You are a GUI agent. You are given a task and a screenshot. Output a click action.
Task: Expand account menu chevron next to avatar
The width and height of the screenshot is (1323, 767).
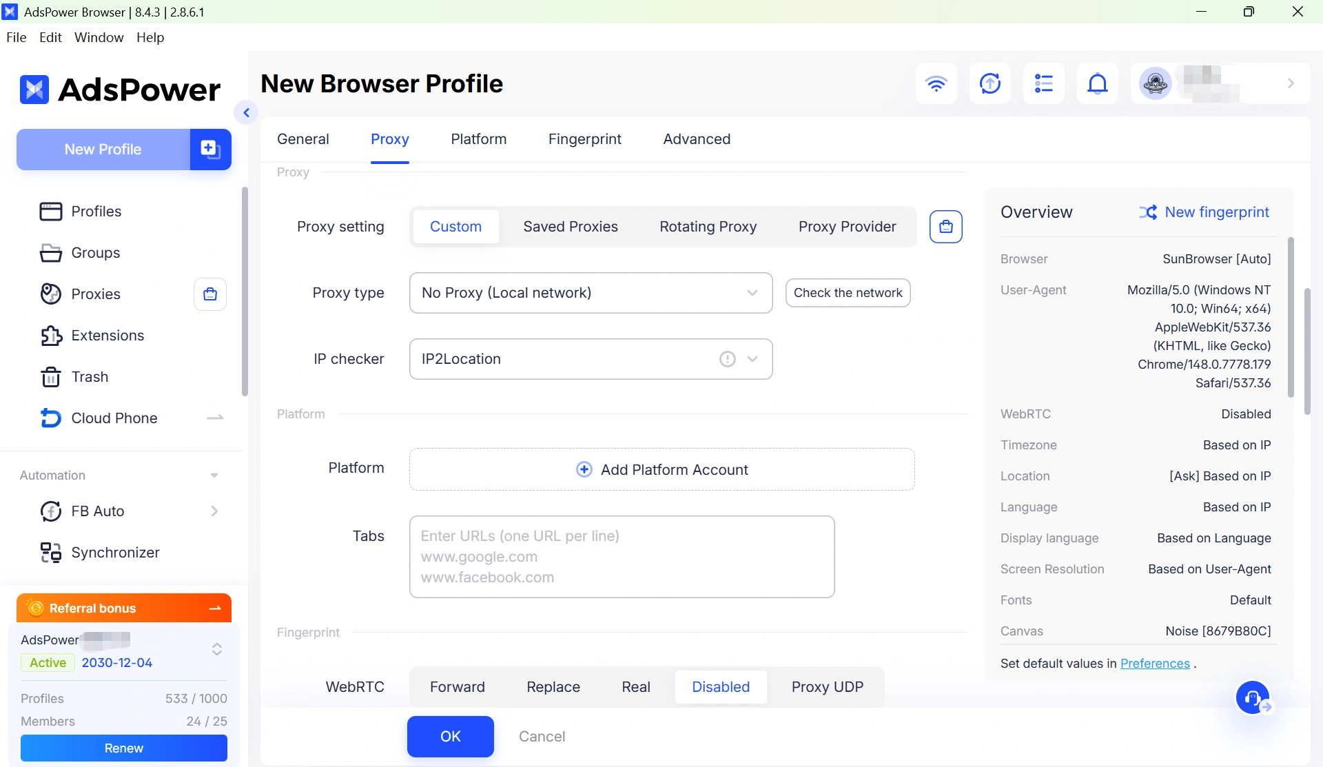click(1291, 83)
